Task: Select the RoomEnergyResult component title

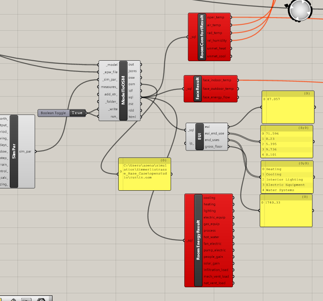Action: tap(198, 240)
